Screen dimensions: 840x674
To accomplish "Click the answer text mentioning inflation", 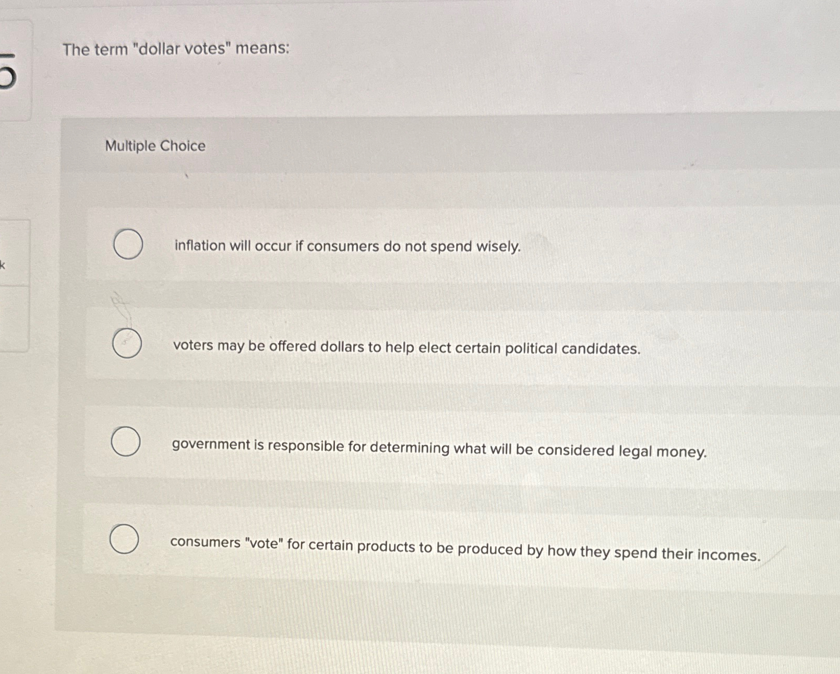I will pyautogui.click(x=347, y=246).
